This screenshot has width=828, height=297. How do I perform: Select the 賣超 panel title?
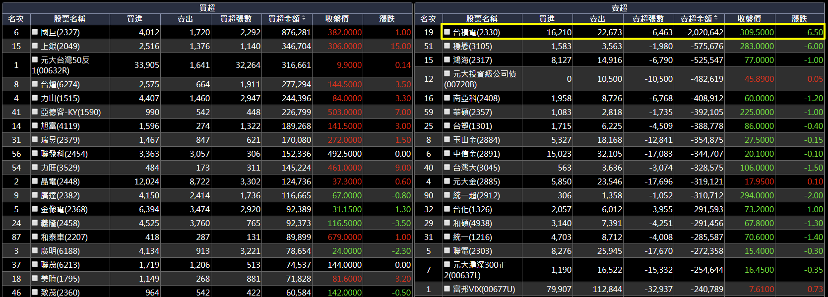[620, 7]
